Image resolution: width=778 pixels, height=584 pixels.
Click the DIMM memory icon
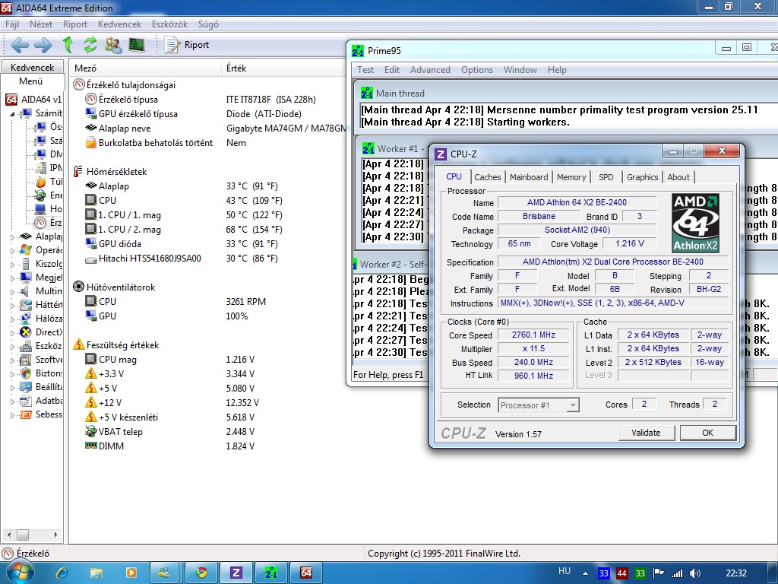point(91,446)
